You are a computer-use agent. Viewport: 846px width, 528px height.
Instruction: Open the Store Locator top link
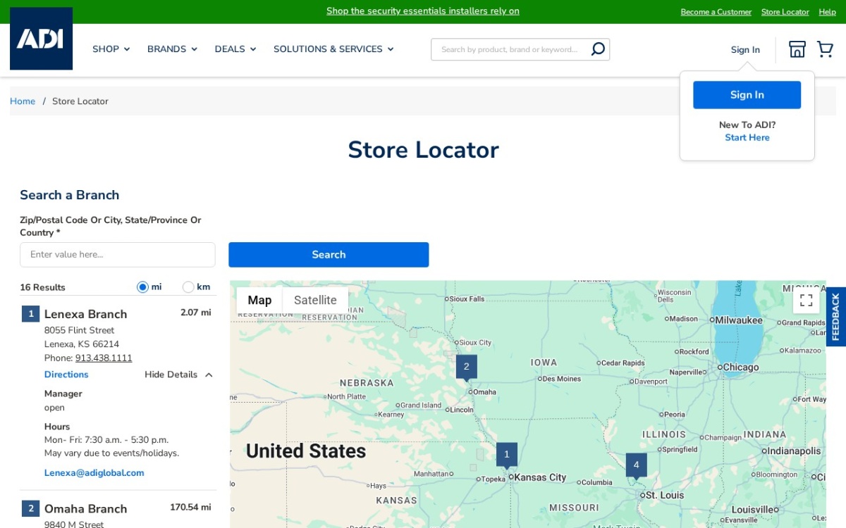tap(785, 12)
